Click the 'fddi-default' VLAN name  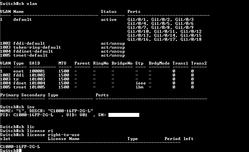click(29, 43)
